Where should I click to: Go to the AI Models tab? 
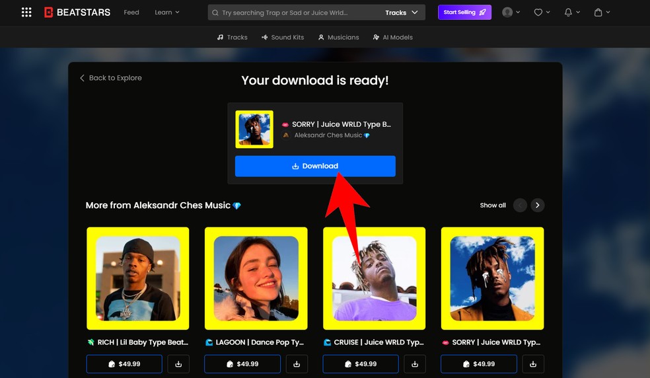392,38
